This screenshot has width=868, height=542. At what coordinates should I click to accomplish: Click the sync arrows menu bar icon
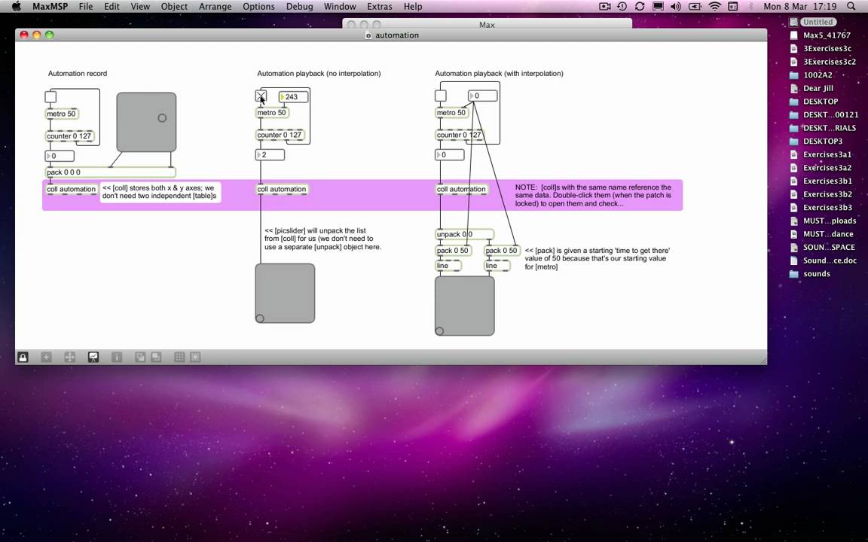pos(640,7)
